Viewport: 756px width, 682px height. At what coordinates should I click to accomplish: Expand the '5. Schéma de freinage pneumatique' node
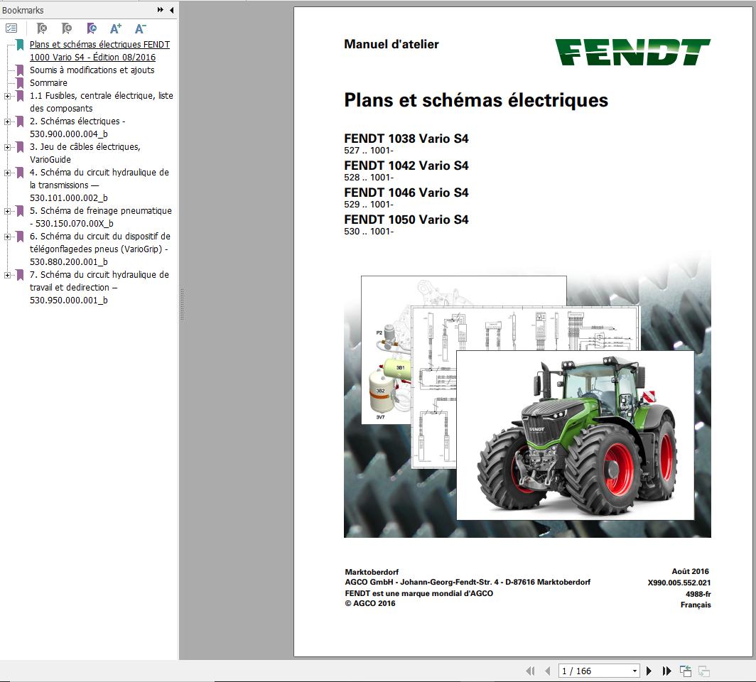tap(7, 211)
